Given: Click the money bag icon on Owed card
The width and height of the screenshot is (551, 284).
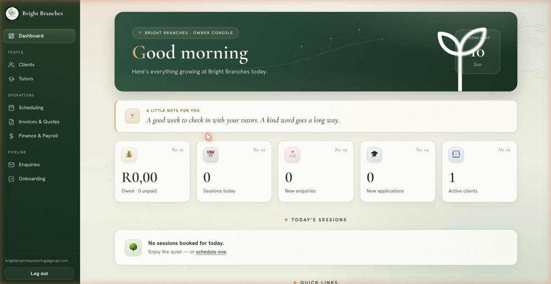Looking at the screenshot, I should [129, 155].
